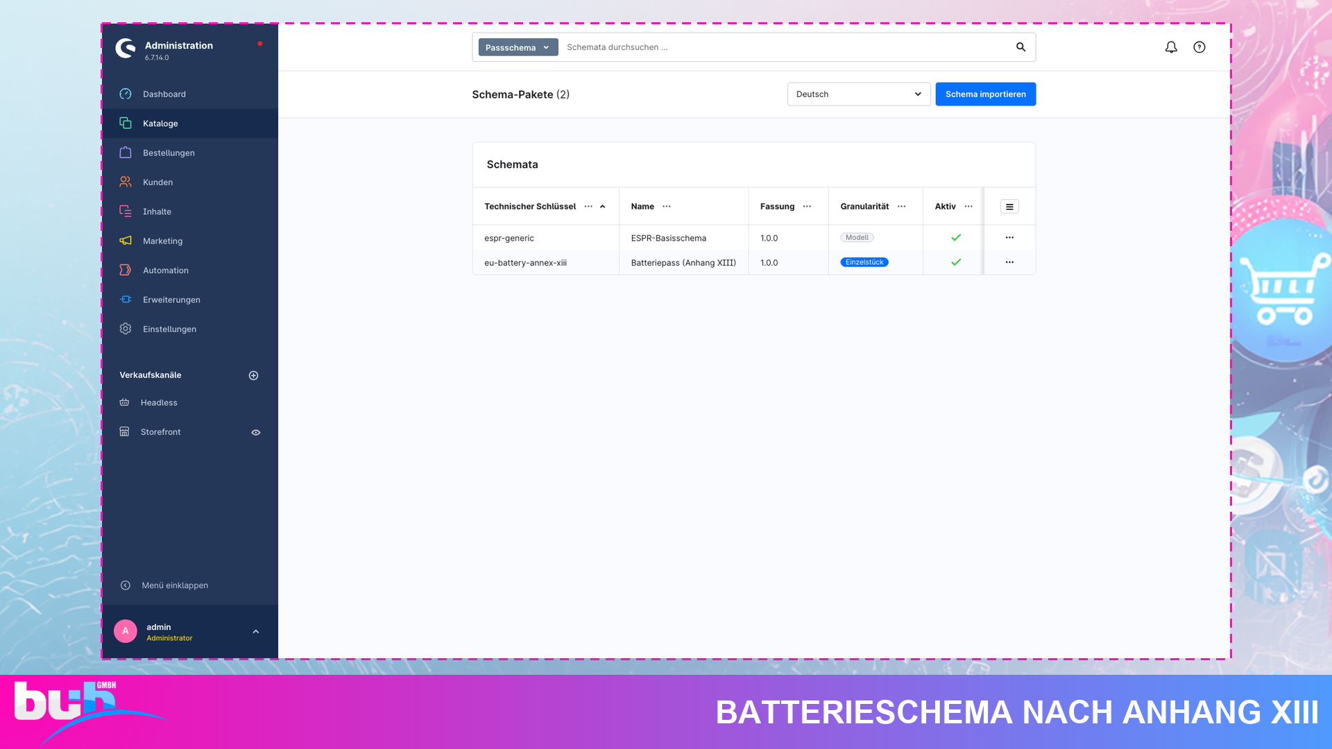
Task: Open the grid column settings list icon
Action: [1009, 207]
